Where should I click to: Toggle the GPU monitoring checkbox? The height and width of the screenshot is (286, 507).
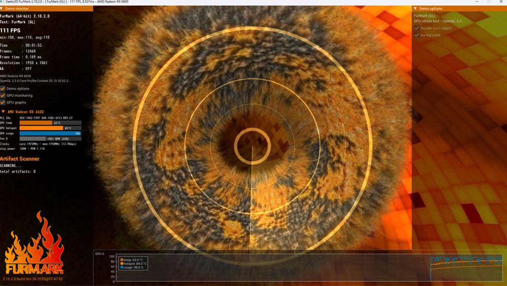point(3,96)
